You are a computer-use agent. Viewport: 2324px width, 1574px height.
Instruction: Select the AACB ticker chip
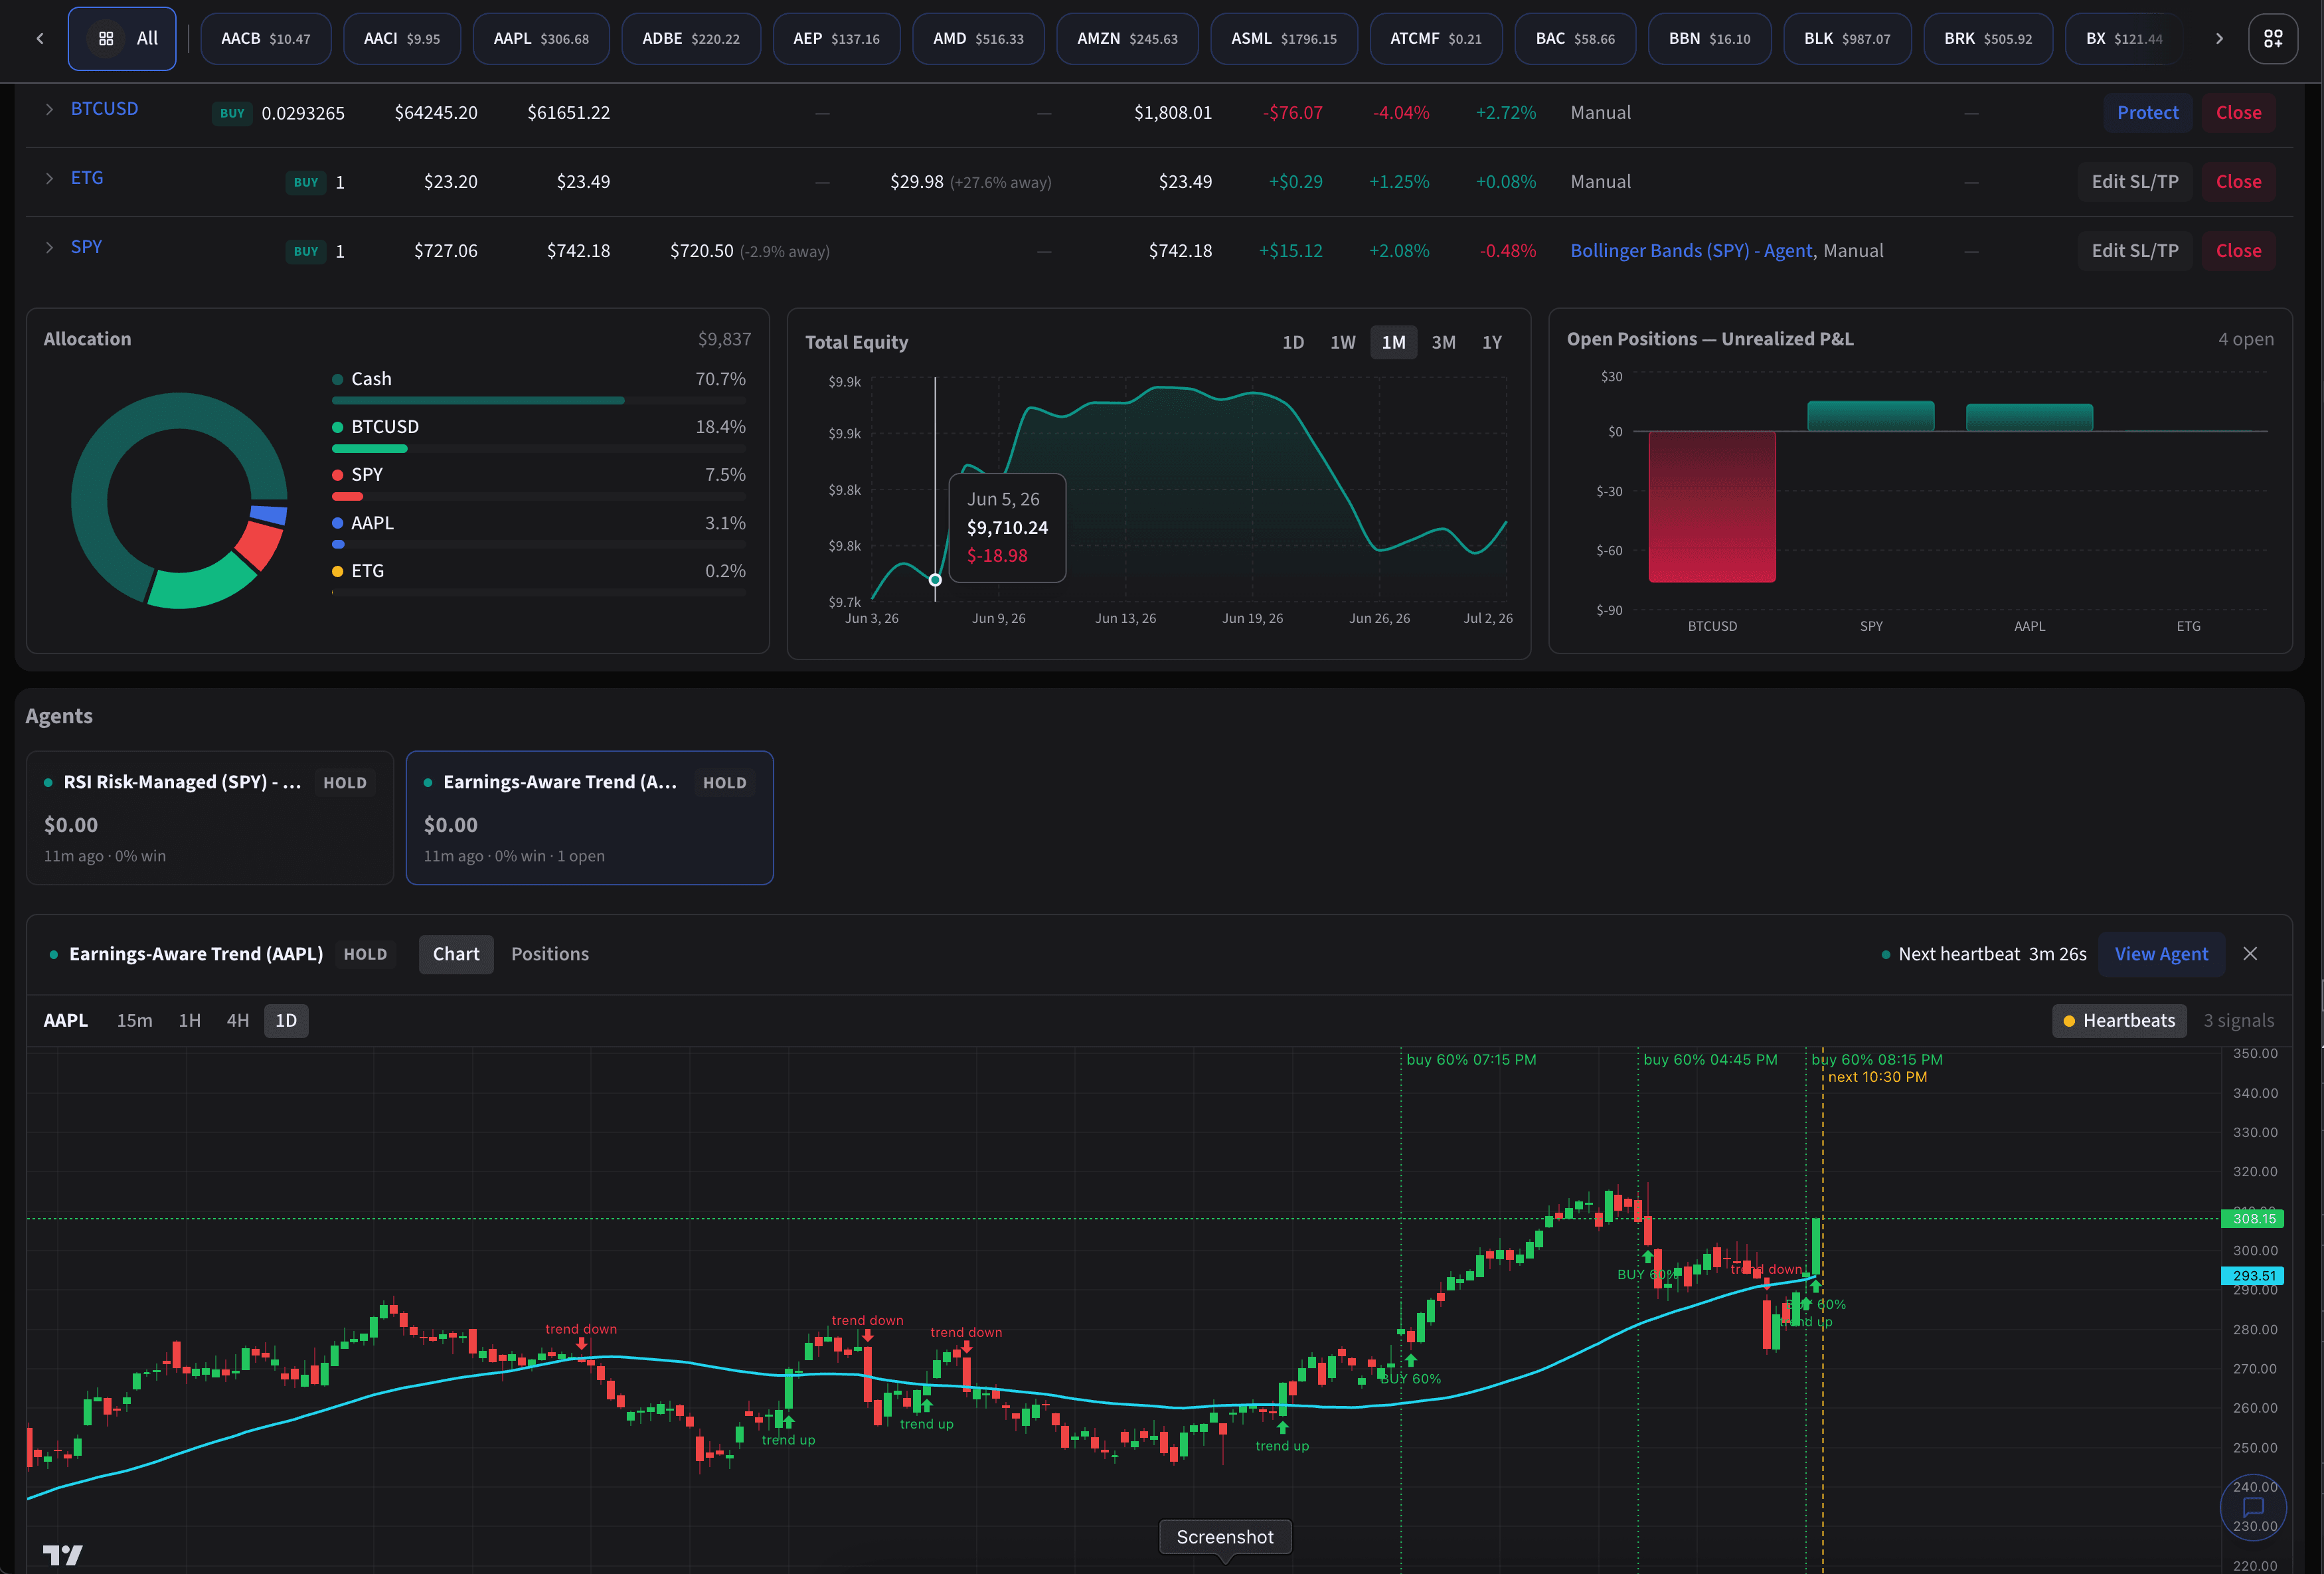click(x=265, y=38)
